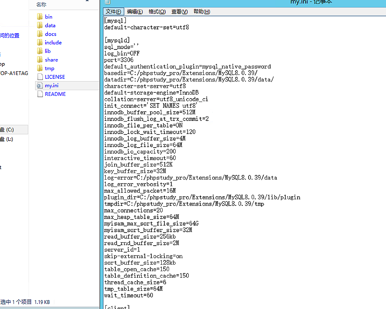This screenshot has width=386, height=309.
Task: Open the 文件(F) menu in Notepad
Action: tap(113, 12)
